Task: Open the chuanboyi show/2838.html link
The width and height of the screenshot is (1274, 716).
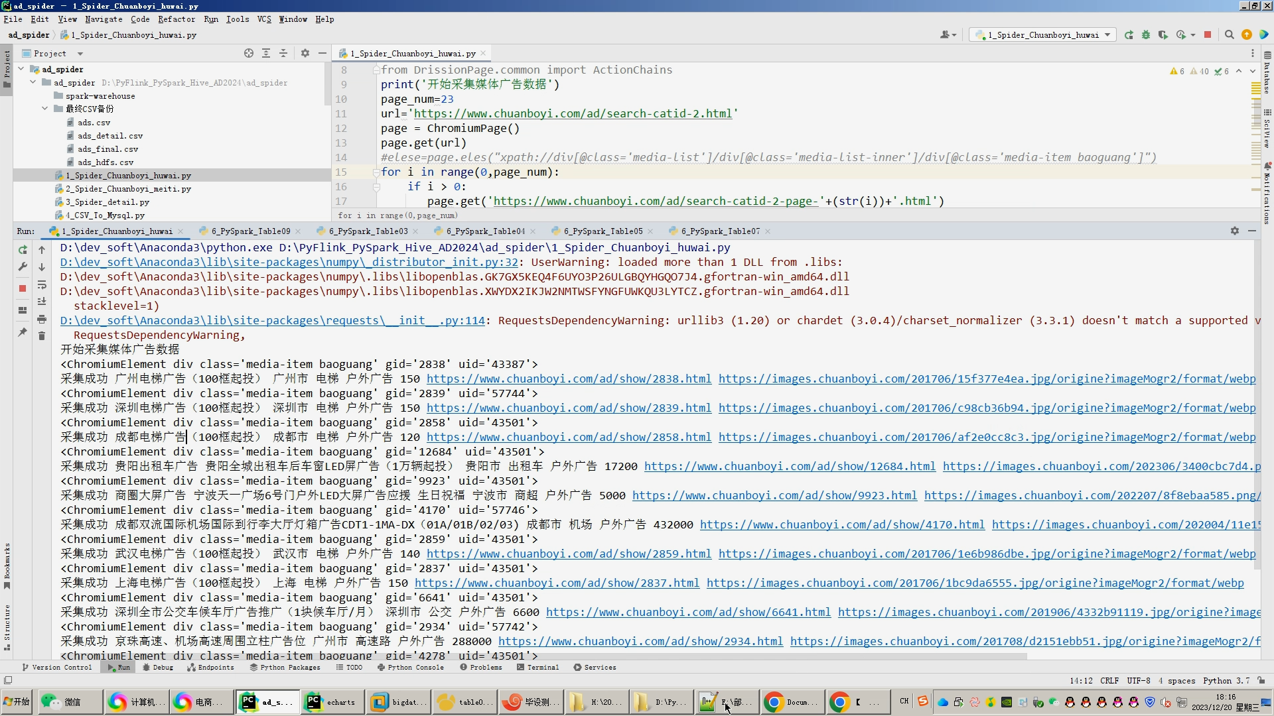Action: point(569,379)
